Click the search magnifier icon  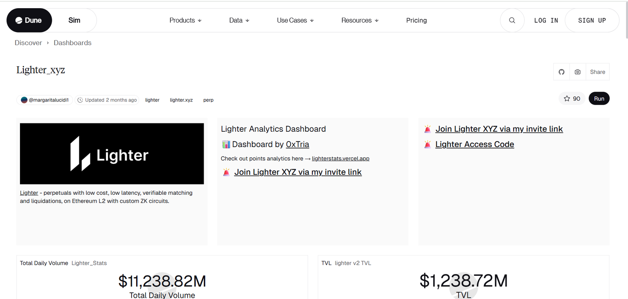(x=512, y=20)
